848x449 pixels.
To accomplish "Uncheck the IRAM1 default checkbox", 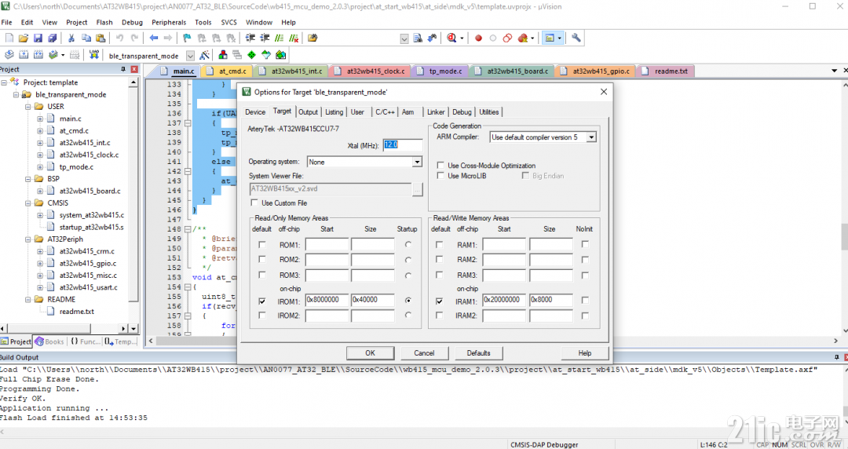I will point(439,301).
